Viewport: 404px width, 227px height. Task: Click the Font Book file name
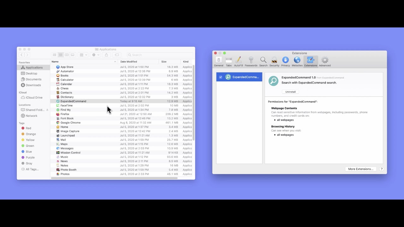click(x=67, y=119)
